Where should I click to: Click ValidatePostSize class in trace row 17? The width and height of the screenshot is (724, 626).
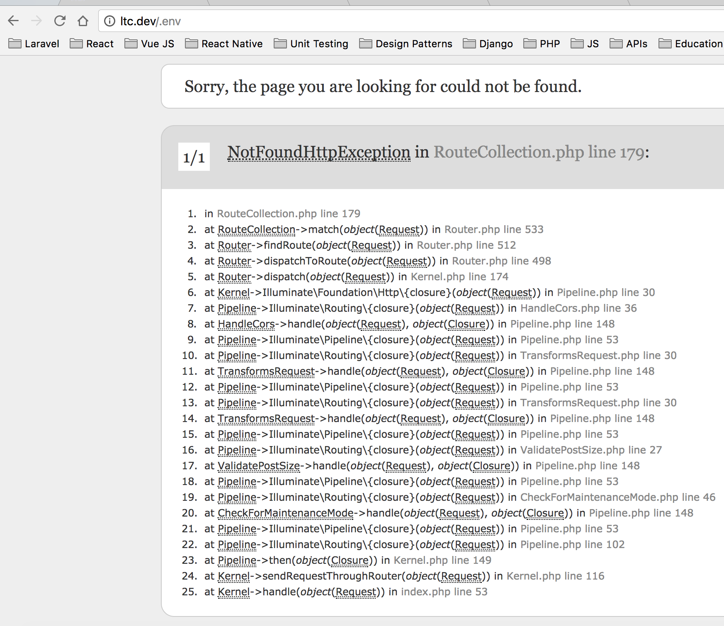pyautogui.click(x=259, y=466)
